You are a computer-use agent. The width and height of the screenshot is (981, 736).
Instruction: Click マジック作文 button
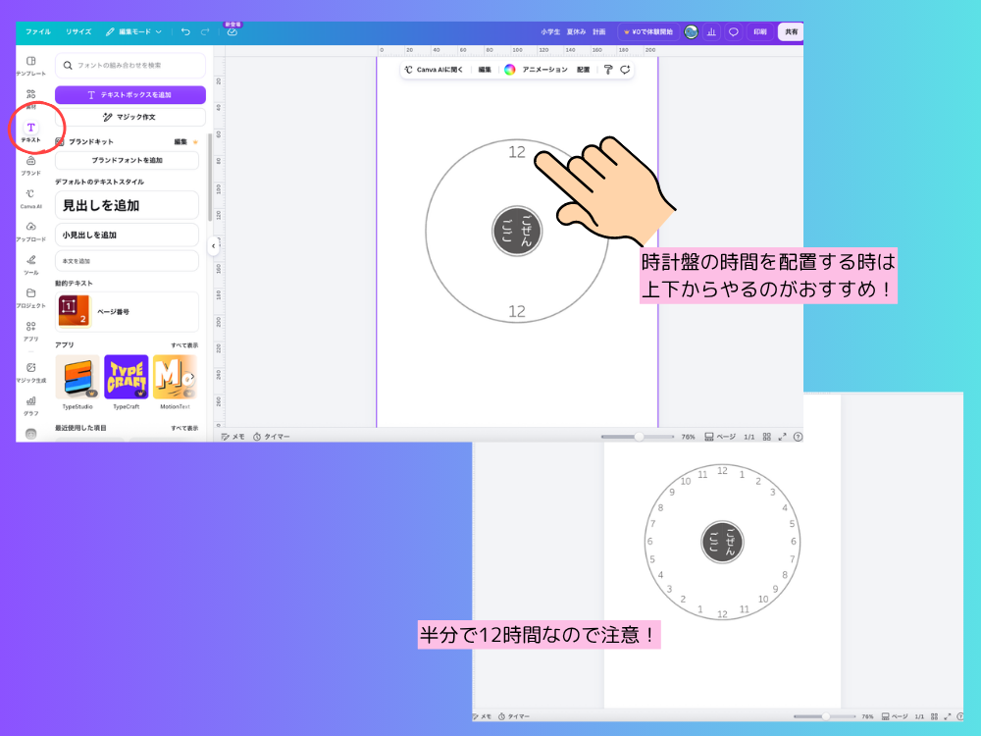[x=130, y=117]
